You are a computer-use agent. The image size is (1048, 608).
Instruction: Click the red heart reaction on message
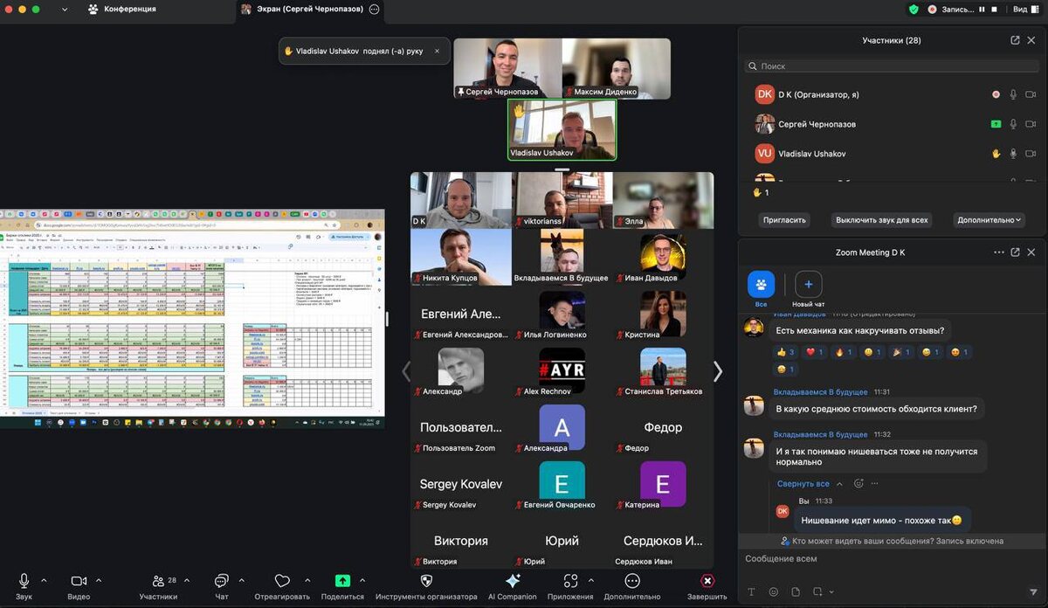coord(814,352)
